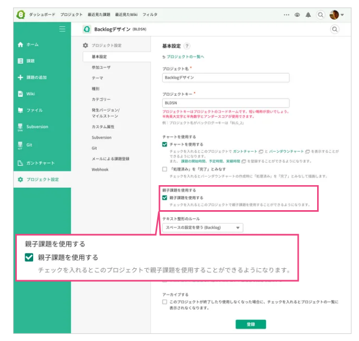The image size is (359, 341).
Task: Click the help question mark beside 基本設定
Action: point(187,46)
